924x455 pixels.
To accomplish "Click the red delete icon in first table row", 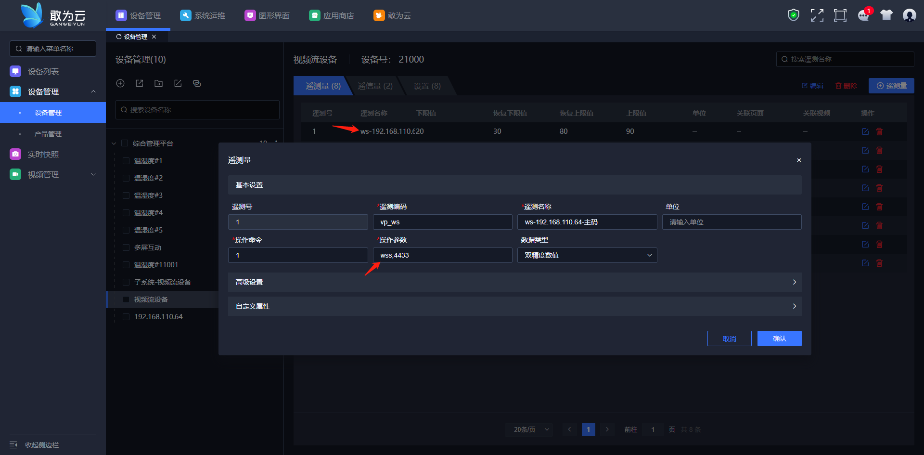I will (x=879, y=131).
